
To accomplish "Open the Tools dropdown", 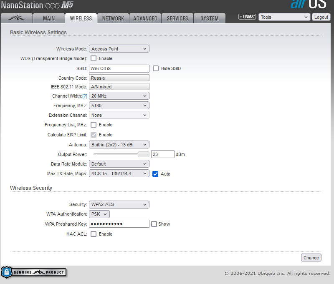I will tap(284, 17).
